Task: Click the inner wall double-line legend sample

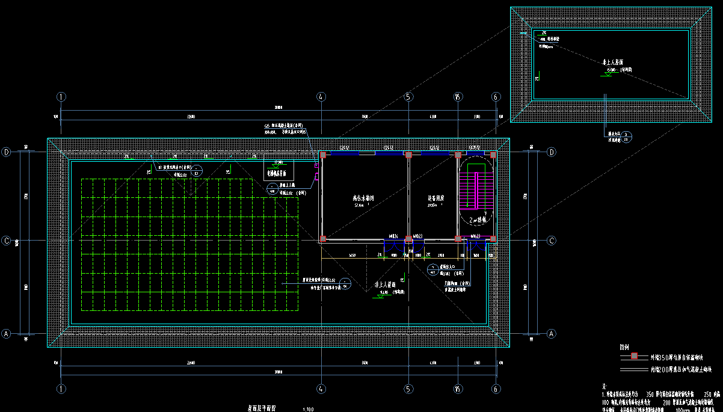Action: [x=633, y=369]
